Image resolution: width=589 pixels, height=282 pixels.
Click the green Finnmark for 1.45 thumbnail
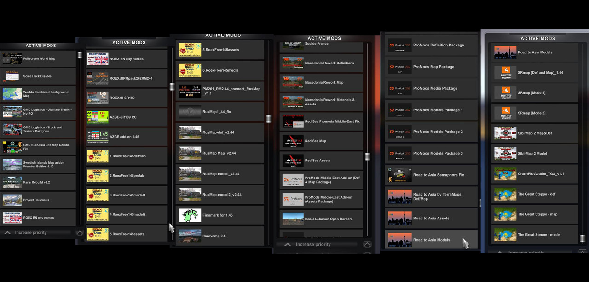click(x=190, y=215)
